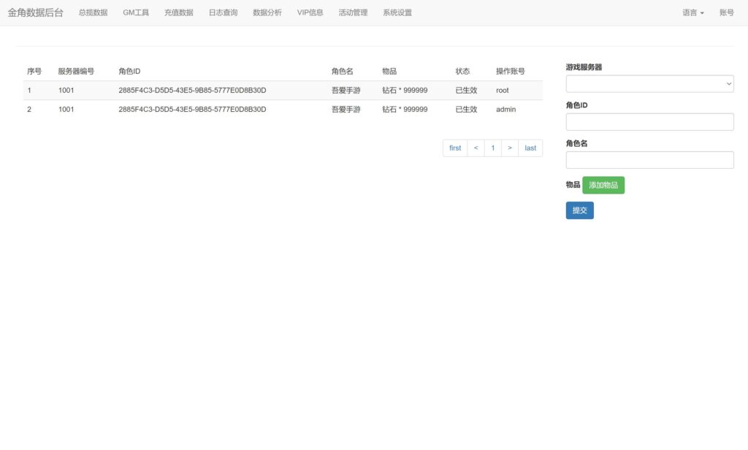Screen dimensions: 748x450
Task: Submit the form with 提交 button
Action: [579, 210]
